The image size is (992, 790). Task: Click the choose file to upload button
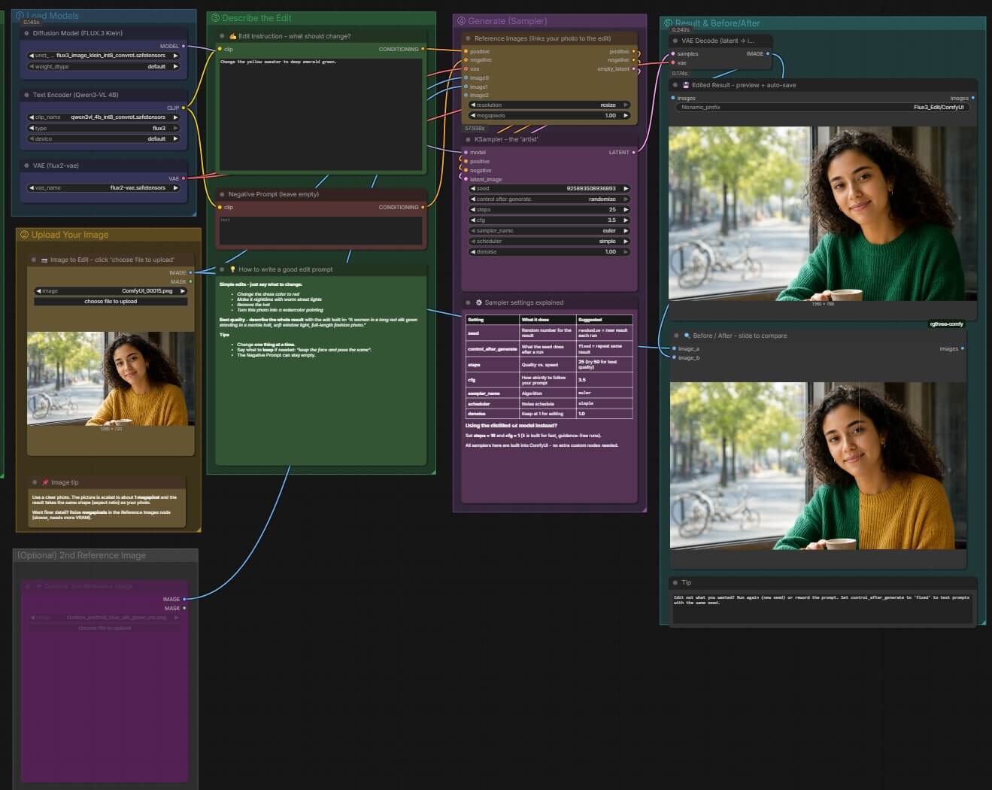(111, 301)
